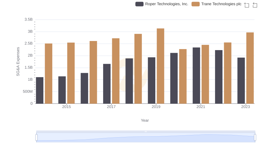
Task: Click the selected range area of zoom slider
Action: tap(146, 137)
